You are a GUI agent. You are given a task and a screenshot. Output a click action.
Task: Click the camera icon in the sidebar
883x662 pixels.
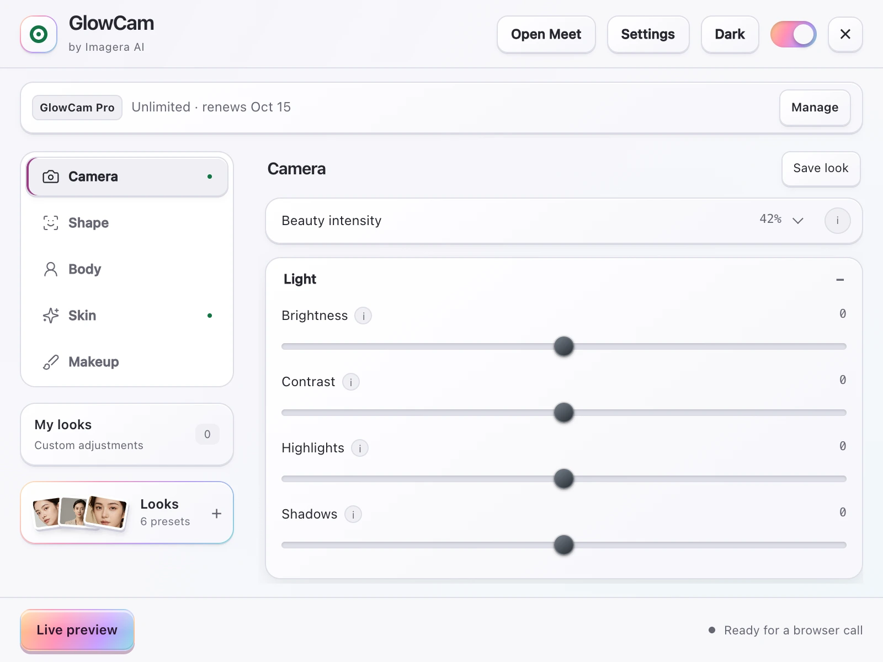point(51,177)
